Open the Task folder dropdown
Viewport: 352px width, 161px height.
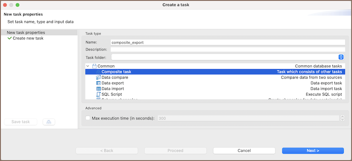[x=228, y=57]
